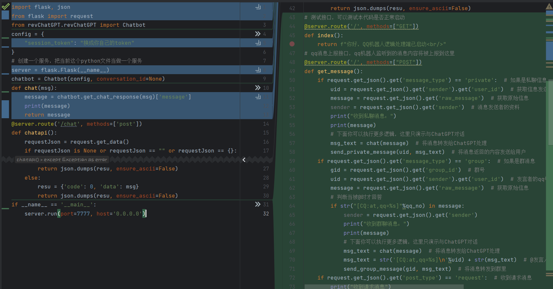The image size is (553, 289).
Task: Place cursor after server.run closing parenthesis
Action: [x=146, y=214]
